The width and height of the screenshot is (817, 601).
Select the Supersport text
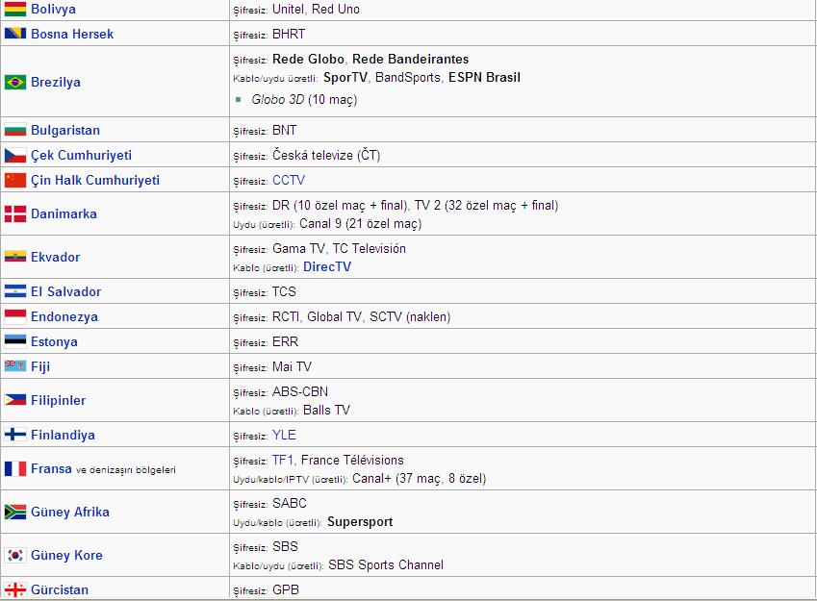click(x=360, y=522)
